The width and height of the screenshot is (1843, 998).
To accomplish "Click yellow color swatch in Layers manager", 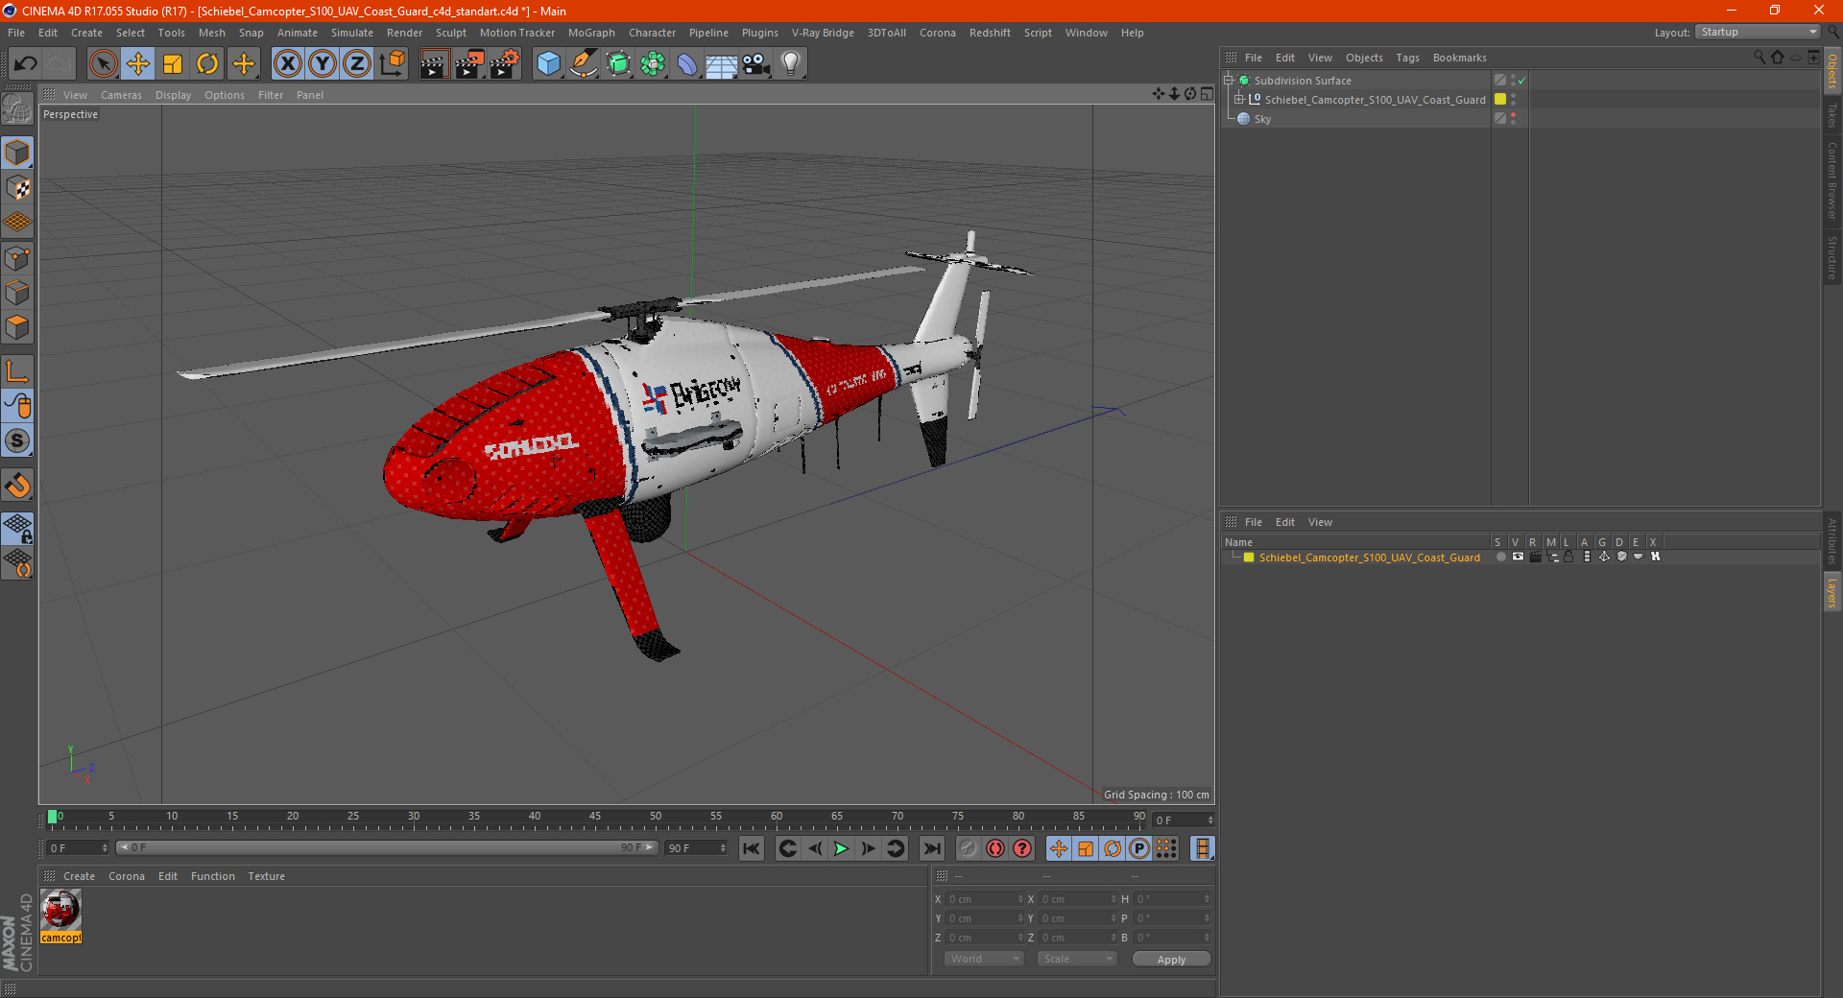I will click(1249, 558).
